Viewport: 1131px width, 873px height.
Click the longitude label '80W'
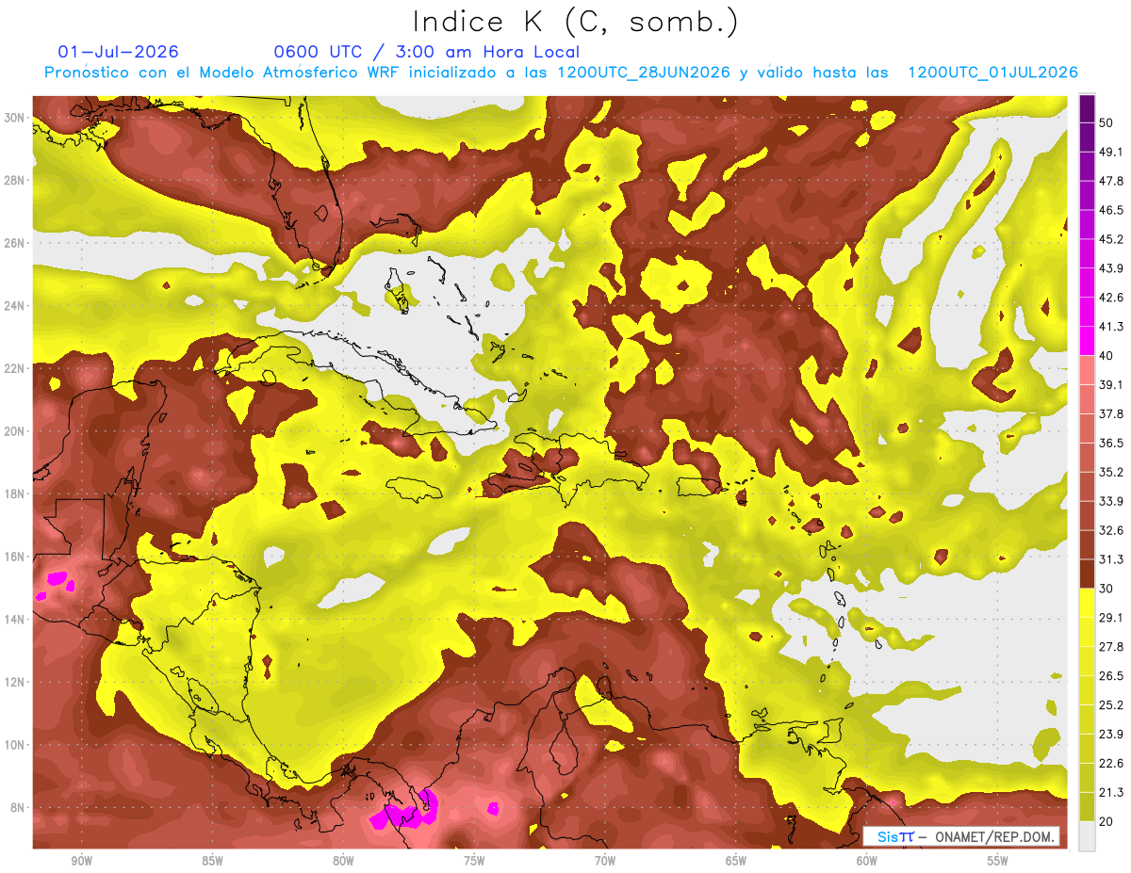tap(343, 862)
